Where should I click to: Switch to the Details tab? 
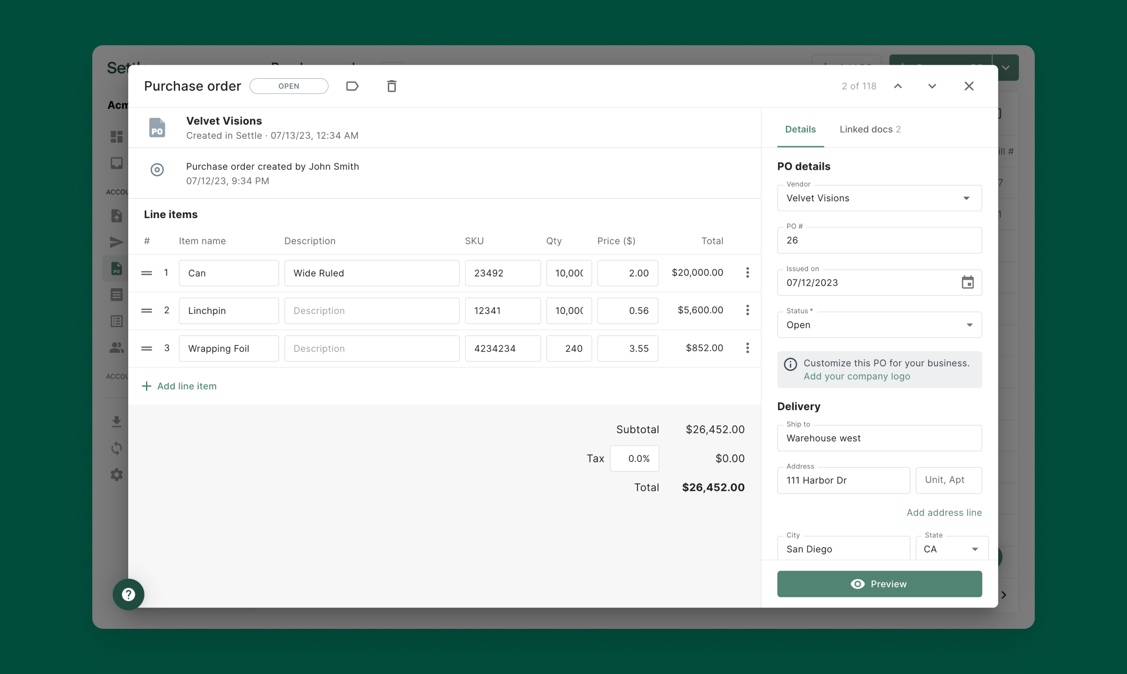800,129
